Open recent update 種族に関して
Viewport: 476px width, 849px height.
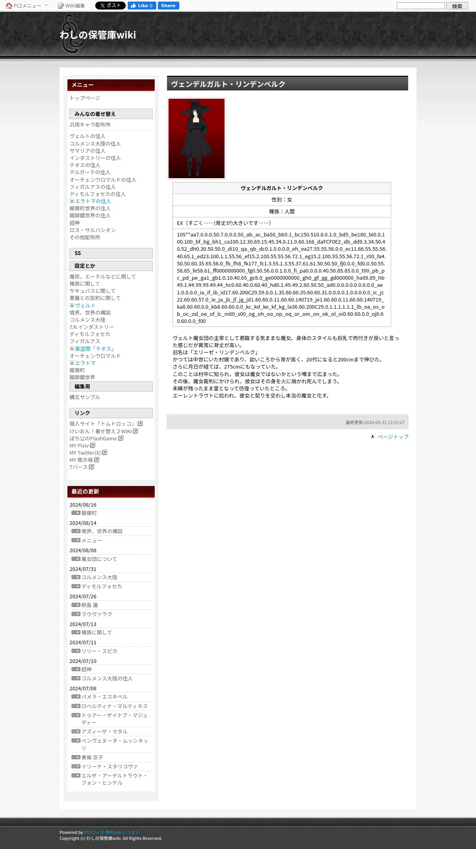[x=97, y=632]
